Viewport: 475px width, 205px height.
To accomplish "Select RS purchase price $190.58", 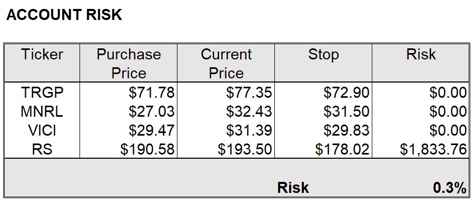I will [147, 149].
